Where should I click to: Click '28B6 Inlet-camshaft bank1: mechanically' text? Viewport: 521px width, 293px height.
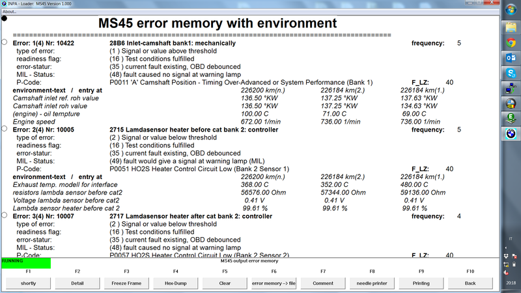173,43
